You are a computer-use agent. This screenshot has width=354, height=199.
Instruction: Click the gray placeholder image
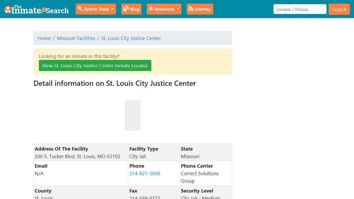point(133,115)
